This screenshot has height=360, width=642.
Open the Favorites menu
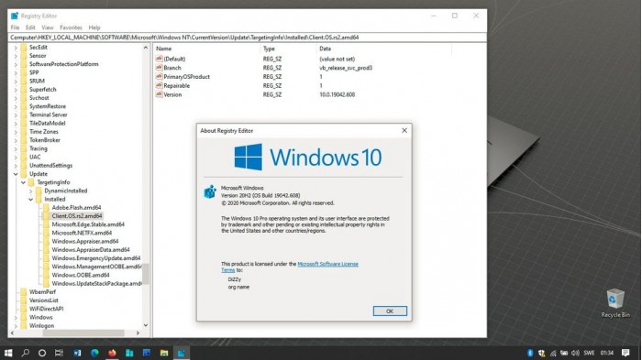(71, 27)
